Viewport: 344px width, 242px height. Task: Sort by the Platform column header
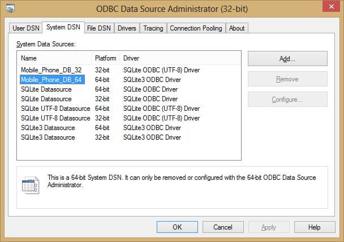pyautogui.click(x=106, y=58)
